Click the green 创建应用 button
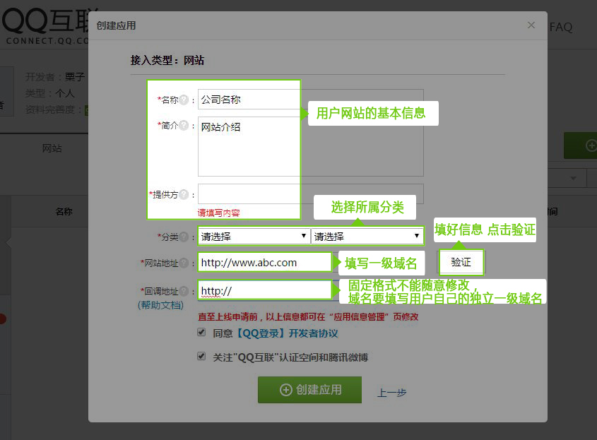Viewport: 597px width, 440px height. (310, 390)
